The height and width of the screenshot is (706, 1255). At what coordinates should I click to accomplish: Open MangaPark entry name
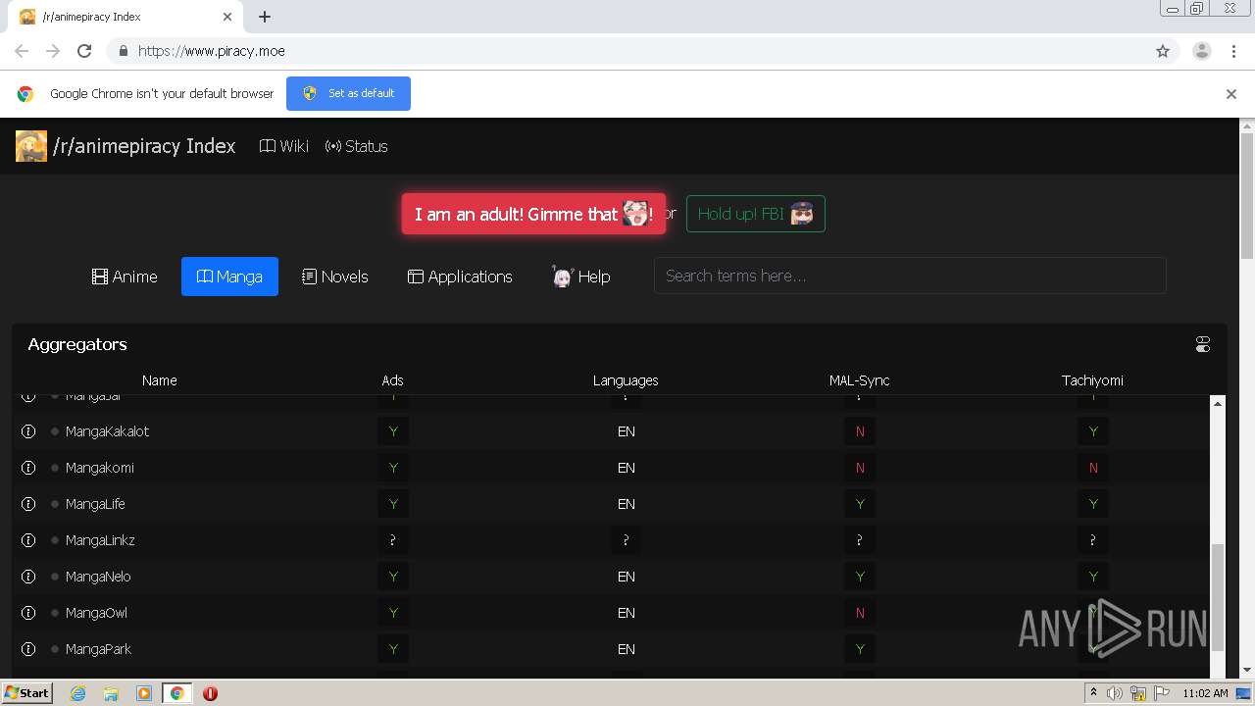click(x=98, y=649)
